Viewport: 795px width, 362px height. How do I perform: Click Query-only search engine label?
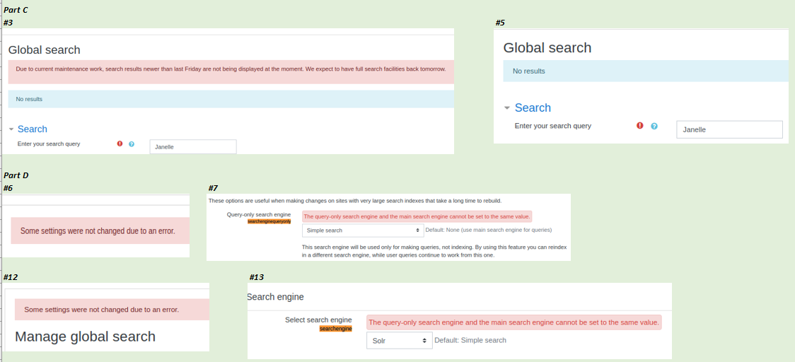259,215
